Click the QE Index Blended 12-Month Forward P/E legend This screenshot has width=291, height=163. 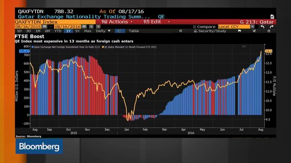[x=130, y=47]
